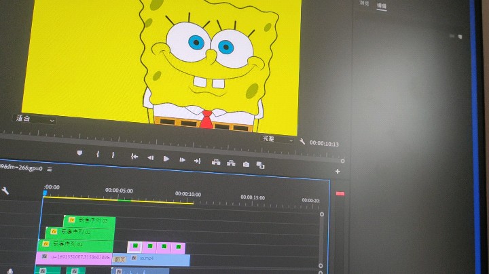Click the voice-over microphone icon
This screenshot has height=274, width=489.
[10, 271]
